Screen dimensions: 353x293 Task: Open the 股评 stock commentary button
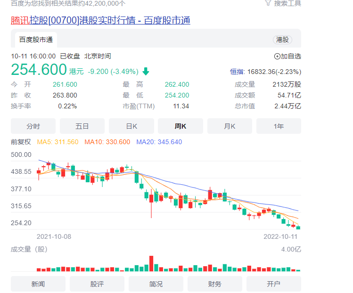97,284
